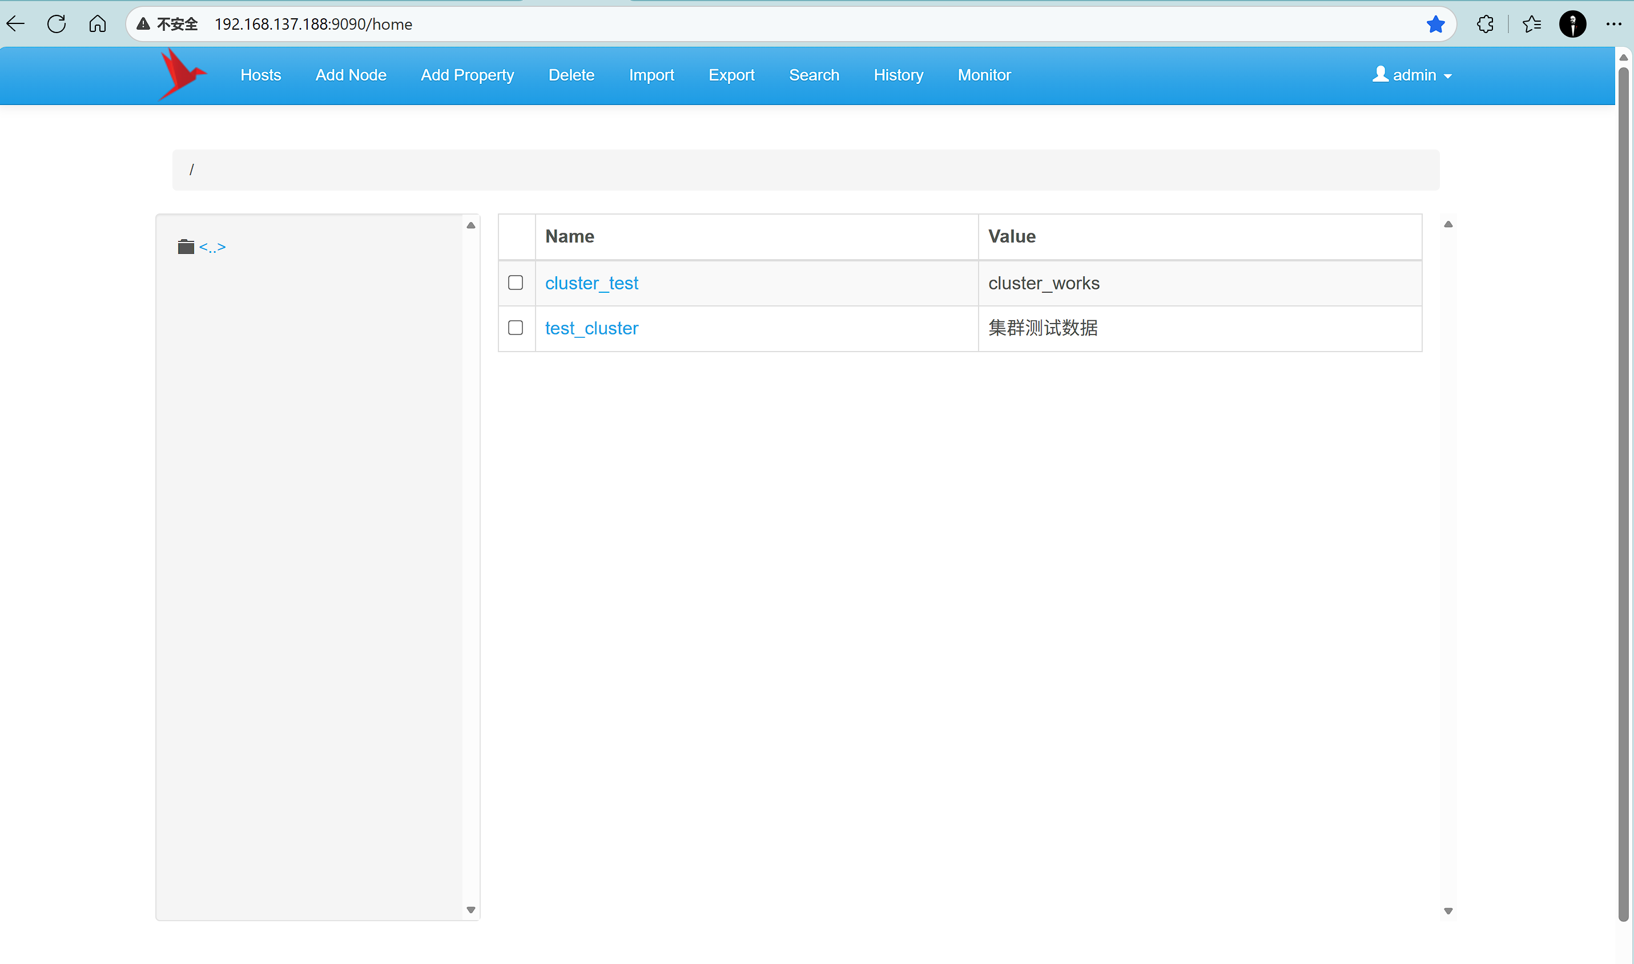Open the parent folder icon in tree
The height and width of the screenshot is (964, 1634).
click(x=186, y=247)
